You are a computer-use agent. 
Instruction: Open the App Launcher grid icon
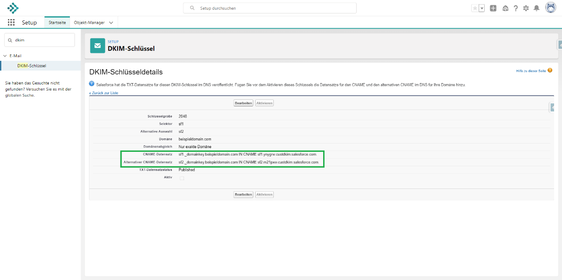[x=11, y=22]
